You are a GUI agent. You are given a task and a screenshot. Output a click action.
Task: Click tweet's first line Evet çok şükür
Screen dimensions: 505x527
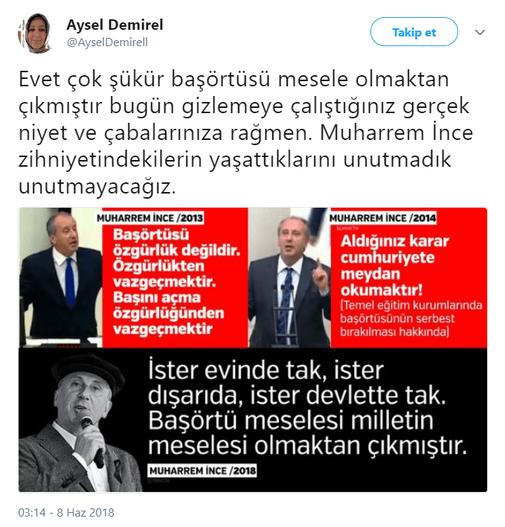(234, 80)
